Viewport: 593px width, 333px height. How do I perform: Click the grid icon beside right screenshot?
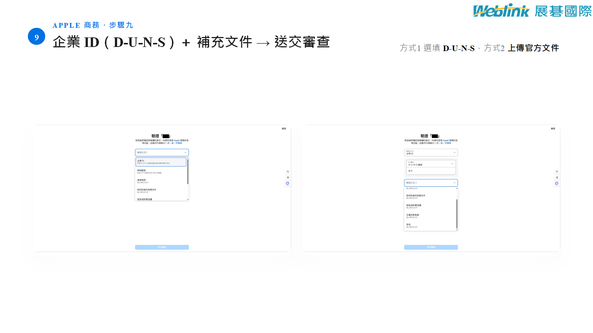[x=557, y=178]
